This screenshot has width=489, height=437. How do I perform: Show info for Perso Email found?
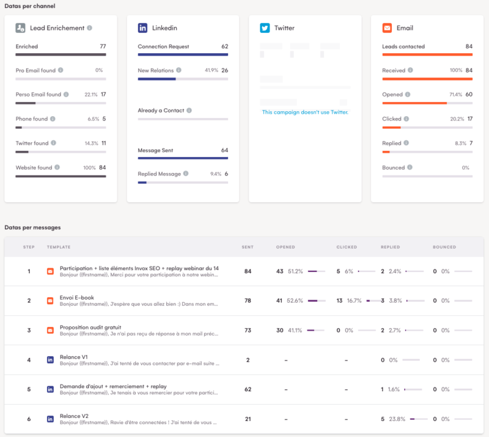pos(66,94)
